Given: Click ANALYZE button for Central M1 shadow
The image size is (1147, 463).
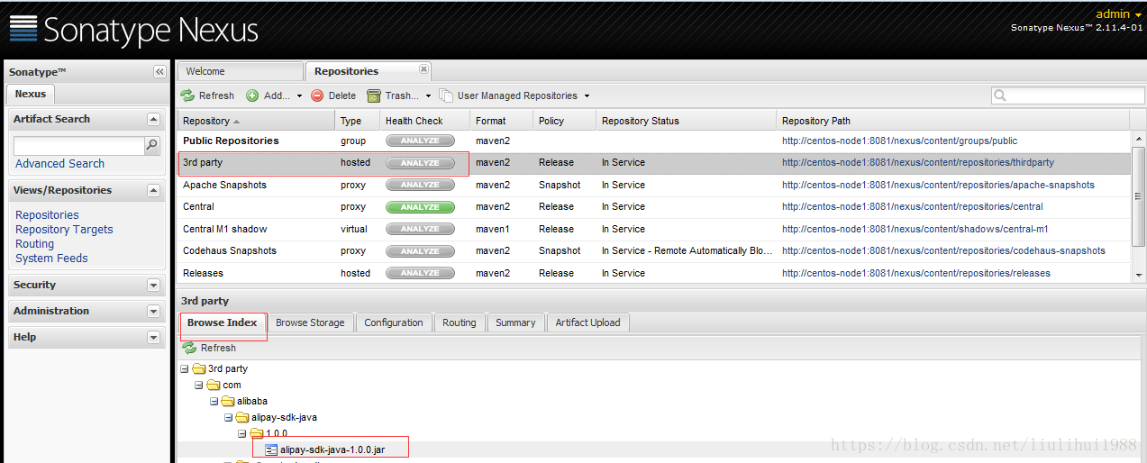Looking at the screenshot, I should click(420, 229).
